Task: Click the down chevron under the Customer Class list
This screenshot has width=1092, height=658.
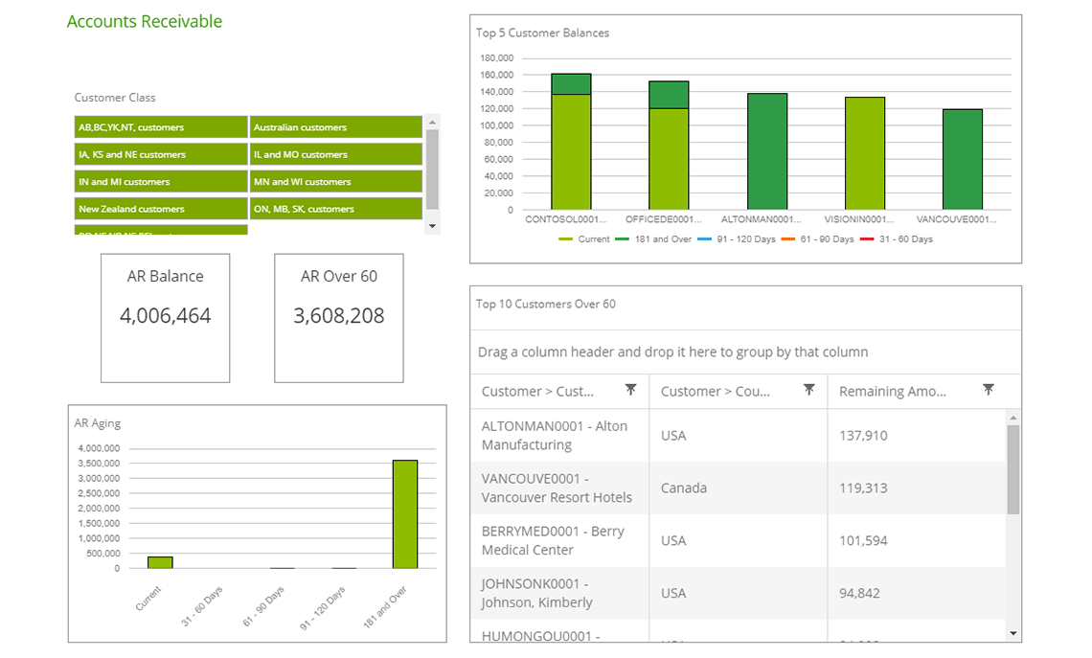Action: point(432,225)
